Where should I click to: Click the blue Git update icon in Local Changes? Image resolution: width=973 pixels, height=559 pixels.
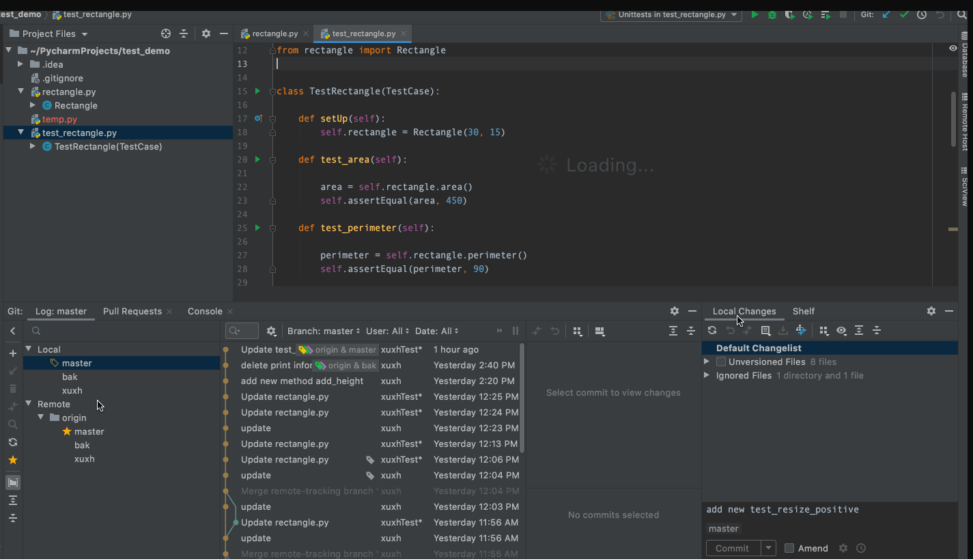pyautogui.click(x=801, y=330)
